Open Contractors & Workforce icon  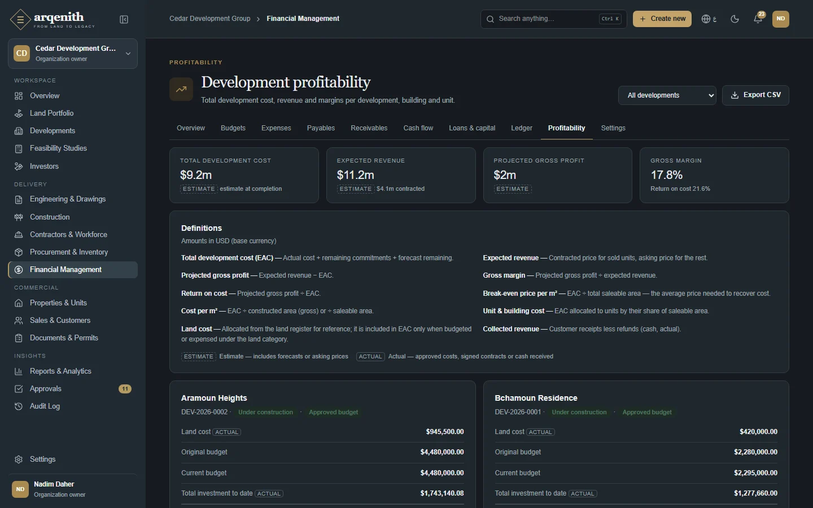[19, 235]
